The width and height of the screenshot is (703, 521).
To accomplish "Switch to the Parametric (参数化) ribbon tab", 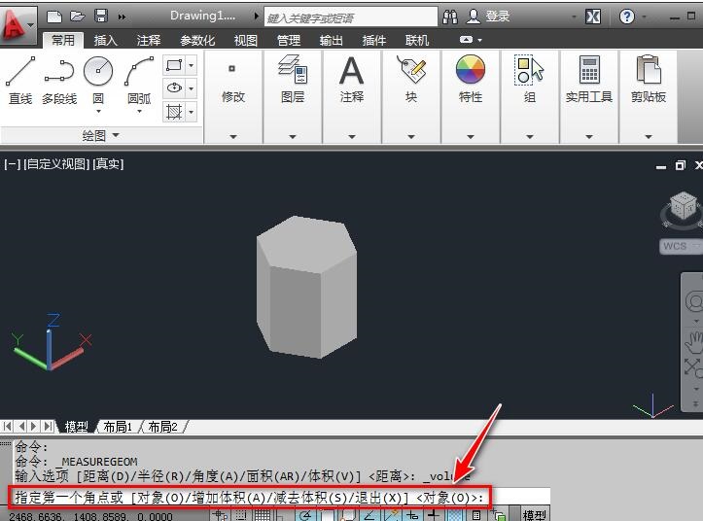I will 197,41.
